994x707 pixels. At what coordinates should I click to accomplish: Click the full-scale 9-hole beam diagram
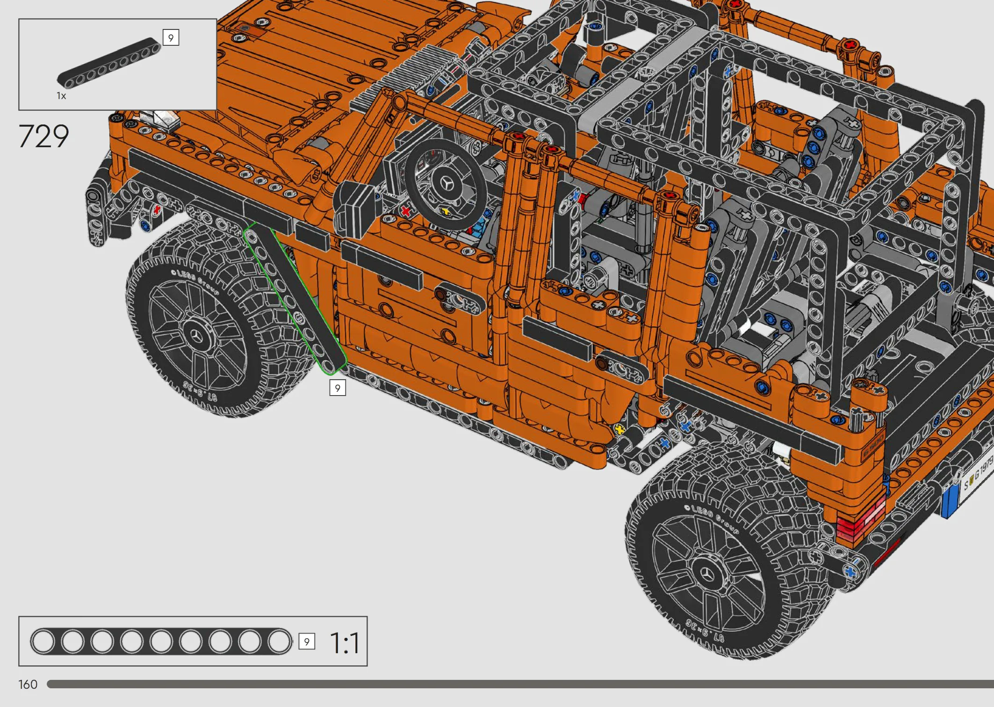tap(161, 641)
